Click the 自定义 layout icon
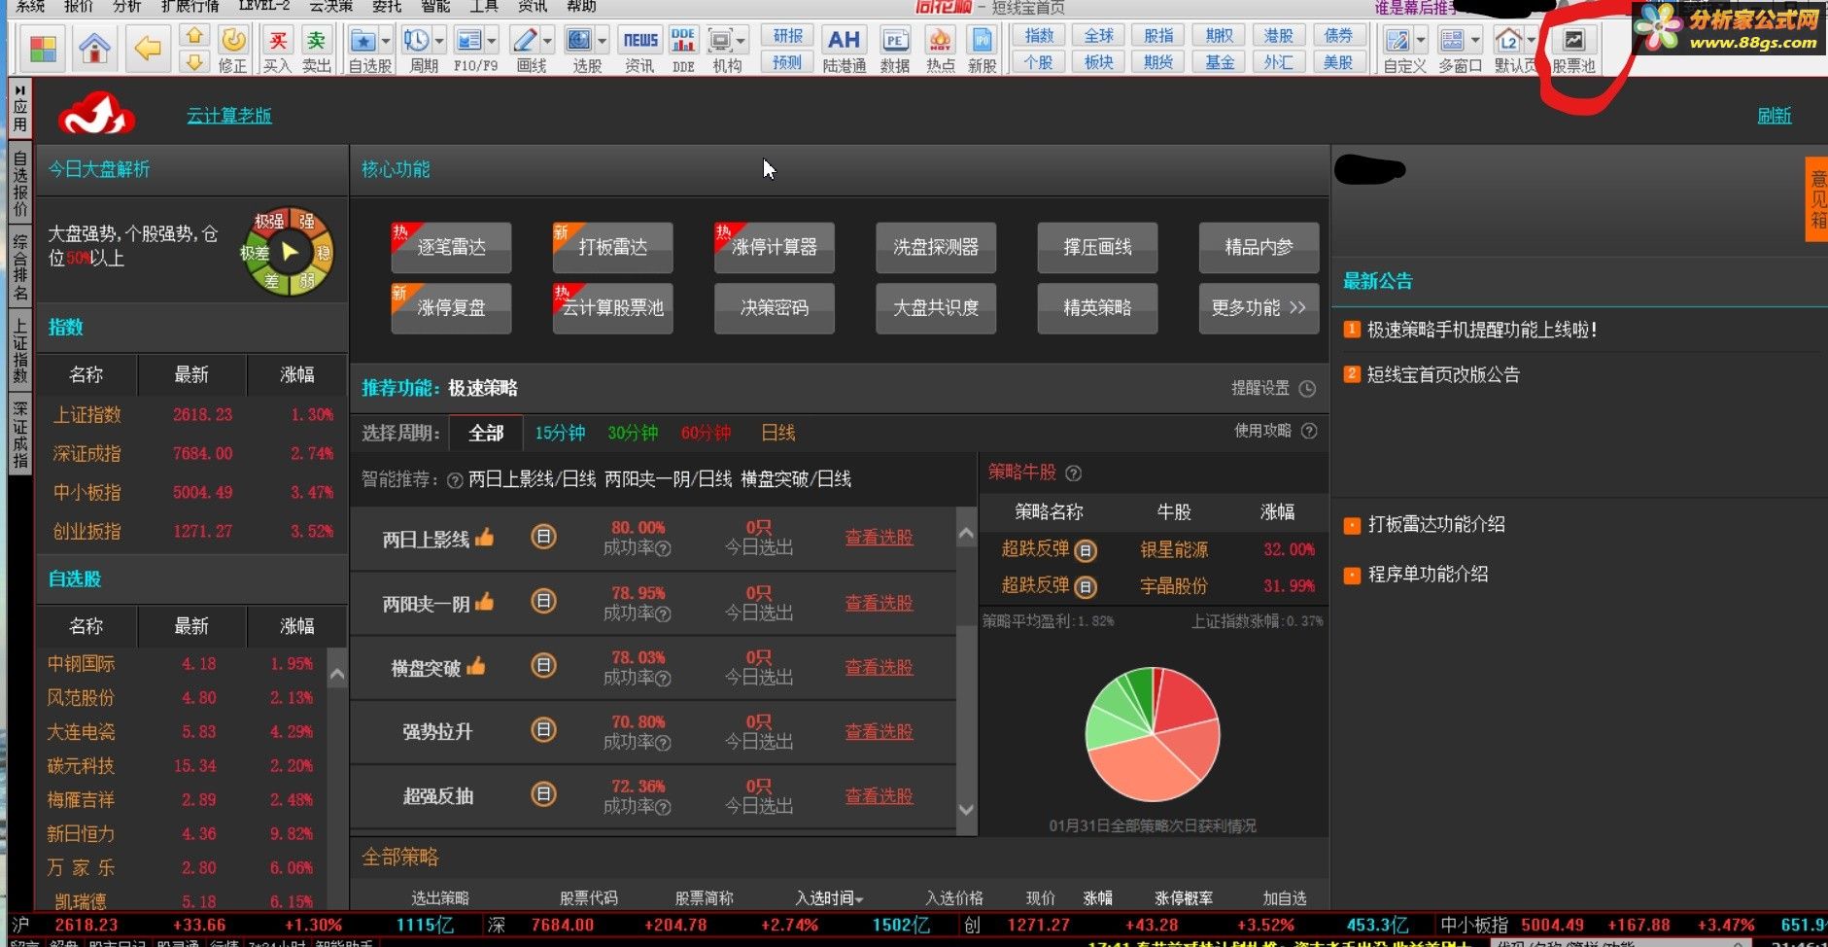 (1397, 41)
